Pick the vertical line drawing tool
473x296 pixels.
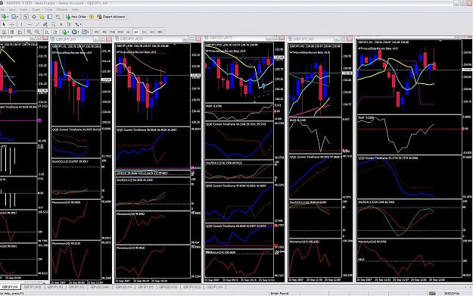coord(21,24)
